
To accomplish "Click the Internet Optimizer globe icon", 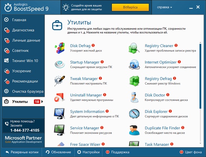I will point(134,64).
